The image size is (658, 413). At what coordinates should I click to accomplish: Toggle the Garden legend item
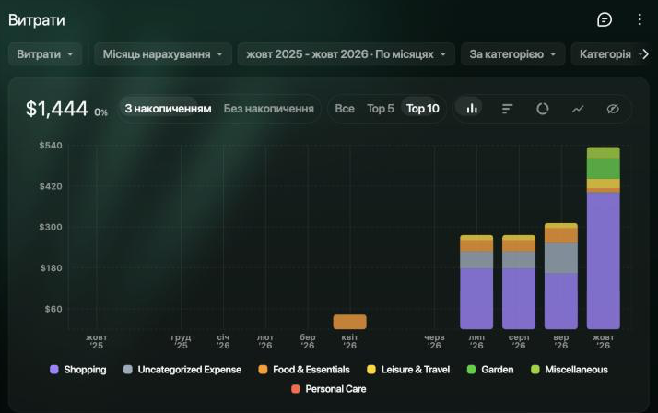tap(490, 370)
